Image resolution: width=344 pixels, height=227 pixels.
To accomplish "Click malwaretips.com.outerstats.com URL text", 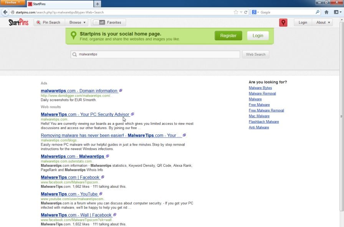I will tap(66, 161).
